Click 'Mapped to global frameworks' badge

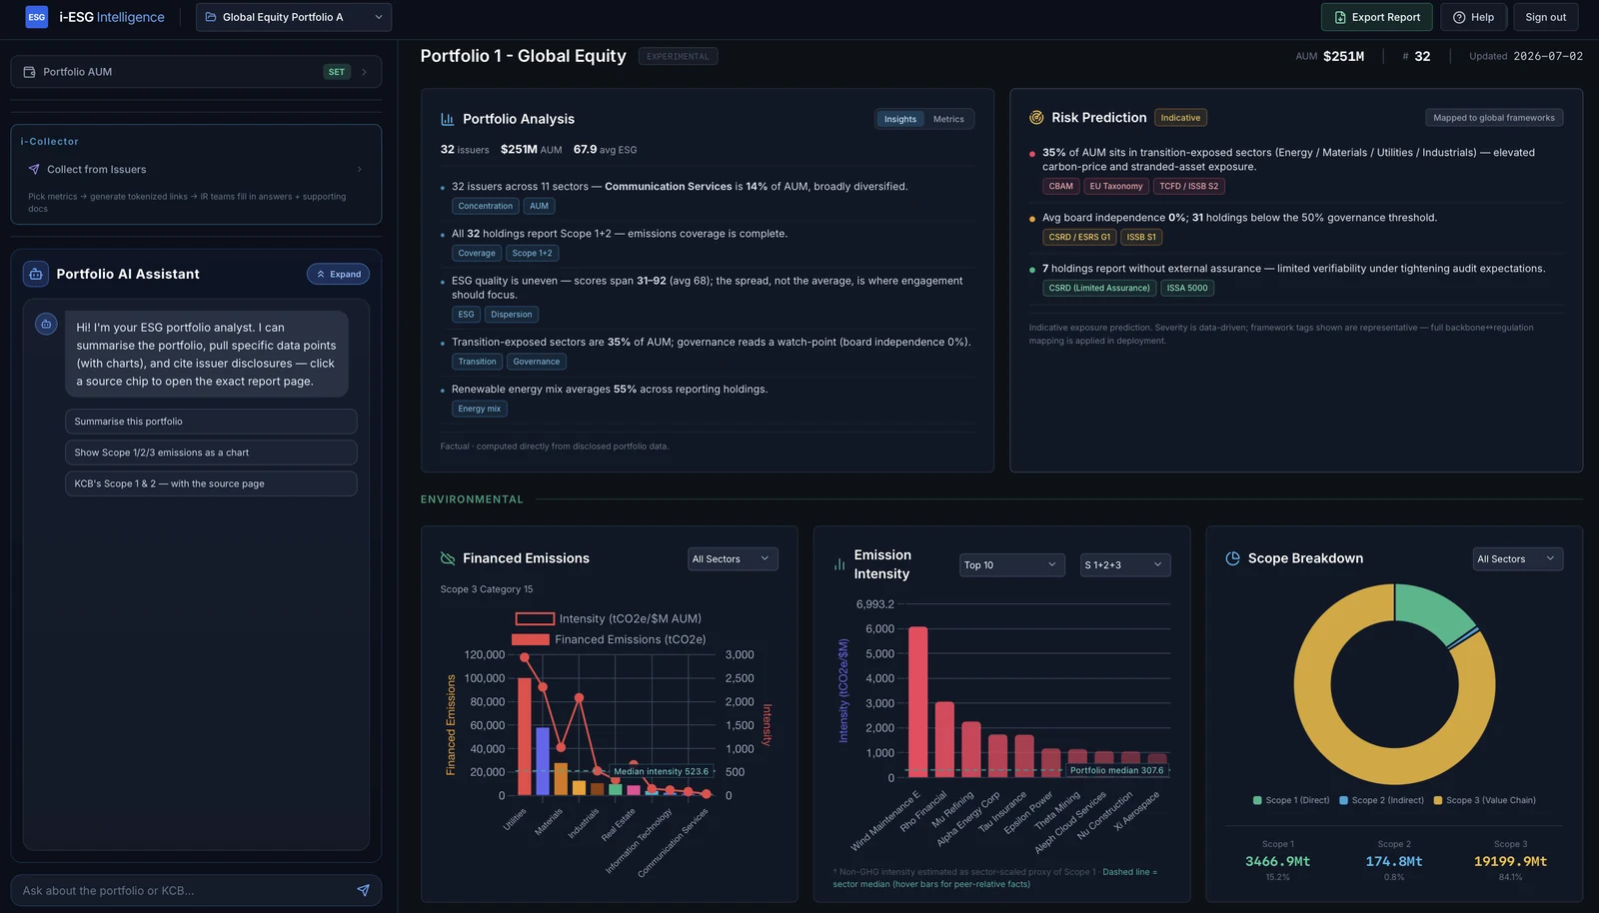[1494, 118]
